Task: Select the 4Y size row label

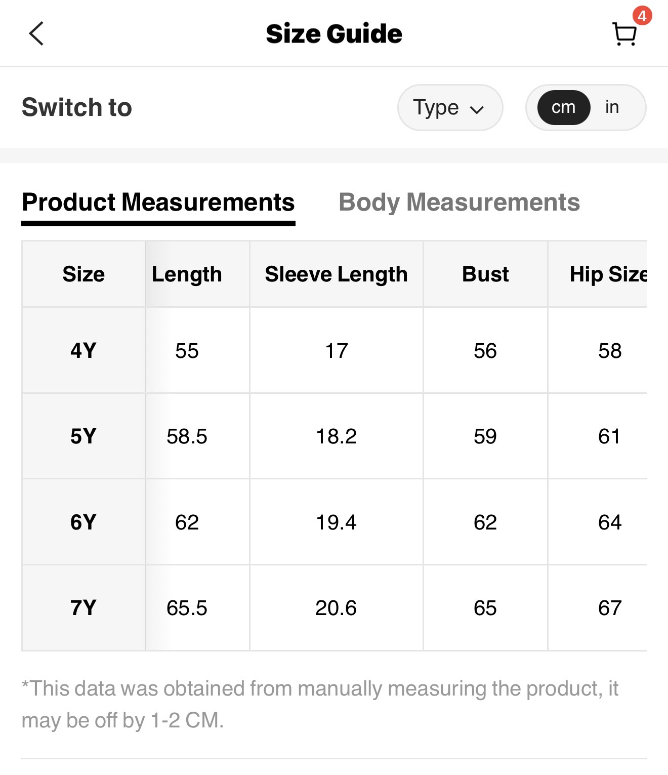Action: tap(83, 350)
